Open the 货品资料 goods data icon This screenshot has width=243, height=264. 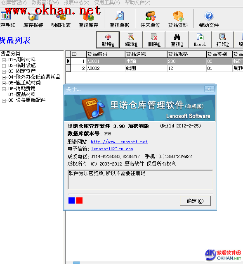178,20
